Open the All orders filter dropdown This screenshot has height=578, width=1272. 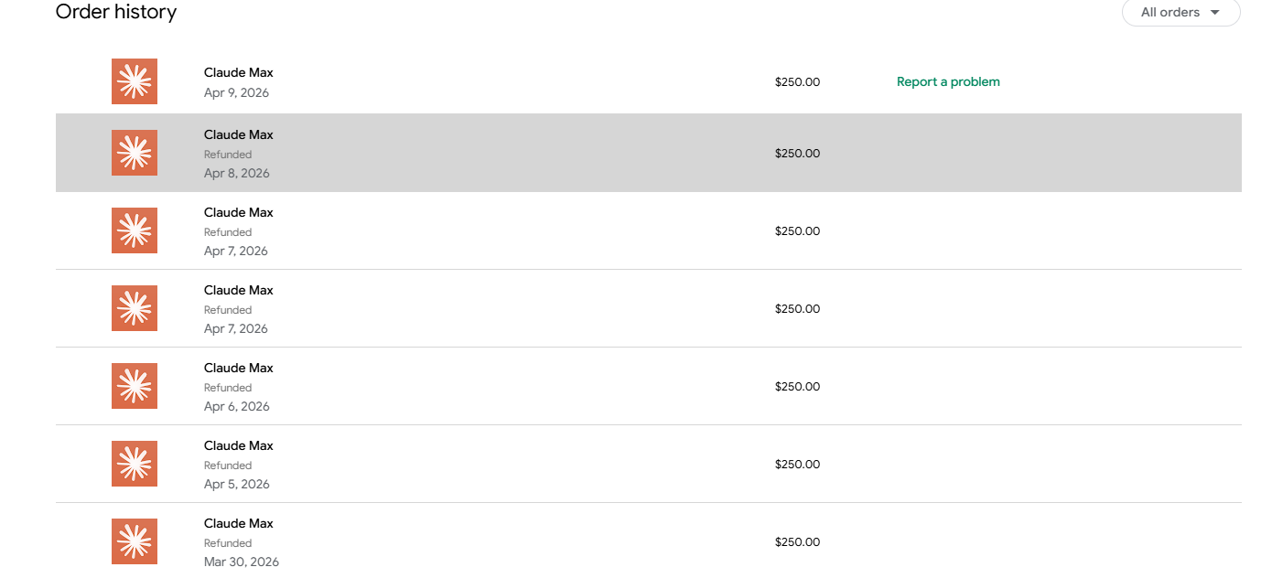[1180, 13]
